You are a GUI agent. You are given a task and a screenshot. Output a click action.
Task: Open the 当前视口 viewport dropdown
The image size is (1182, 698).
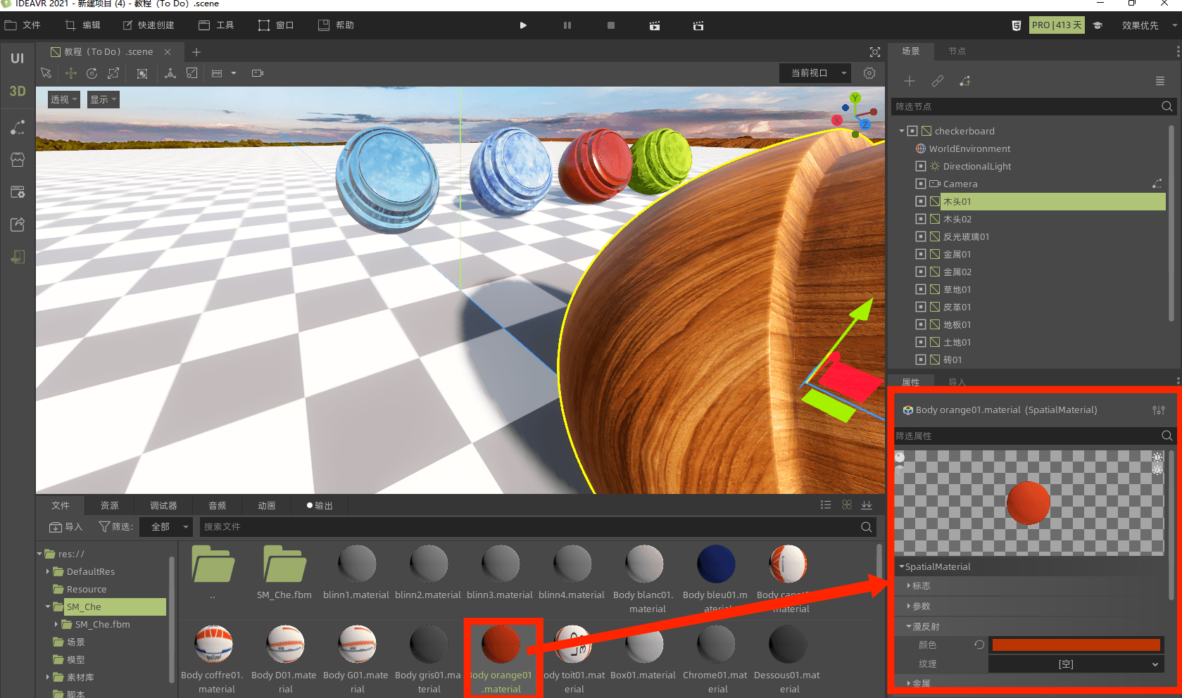coord(815,73)
